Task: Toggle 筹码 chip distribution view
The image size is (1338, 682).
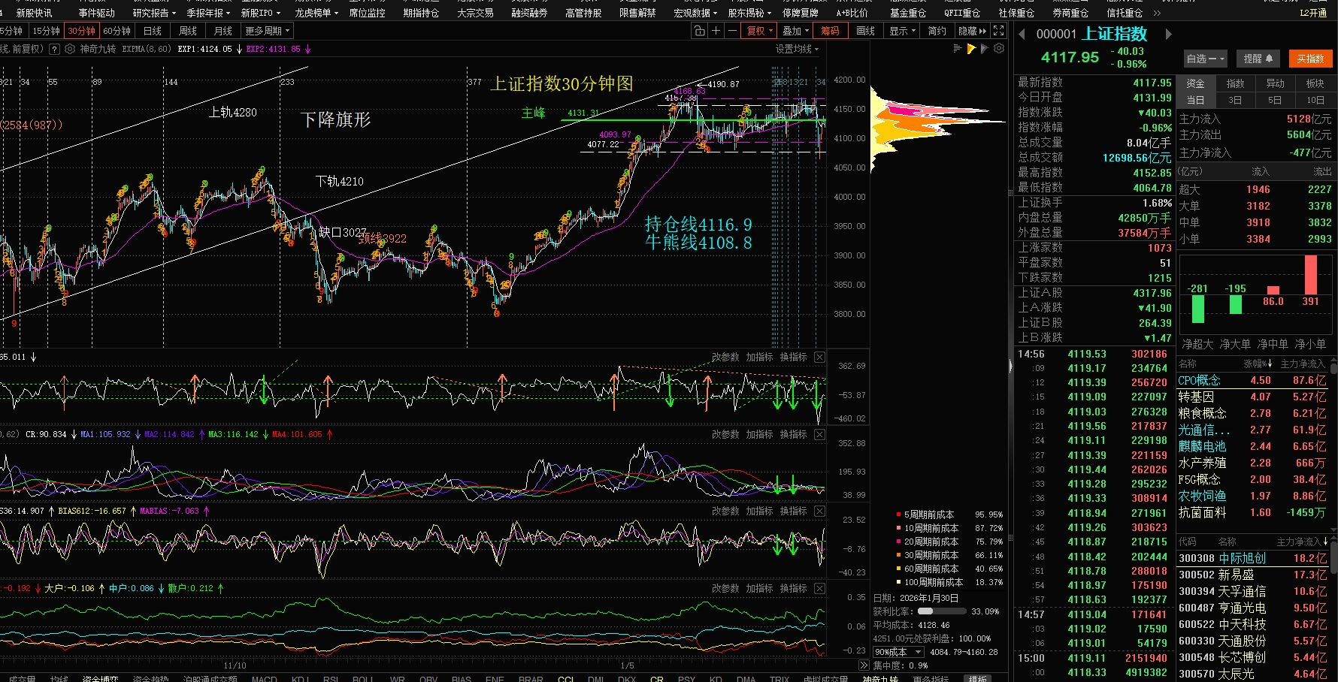Action: pos(830,31)
